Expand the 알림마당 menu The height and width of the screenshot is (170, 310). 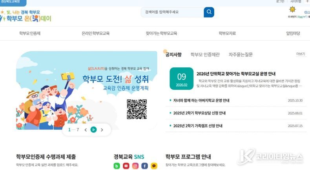pos(293,33)
